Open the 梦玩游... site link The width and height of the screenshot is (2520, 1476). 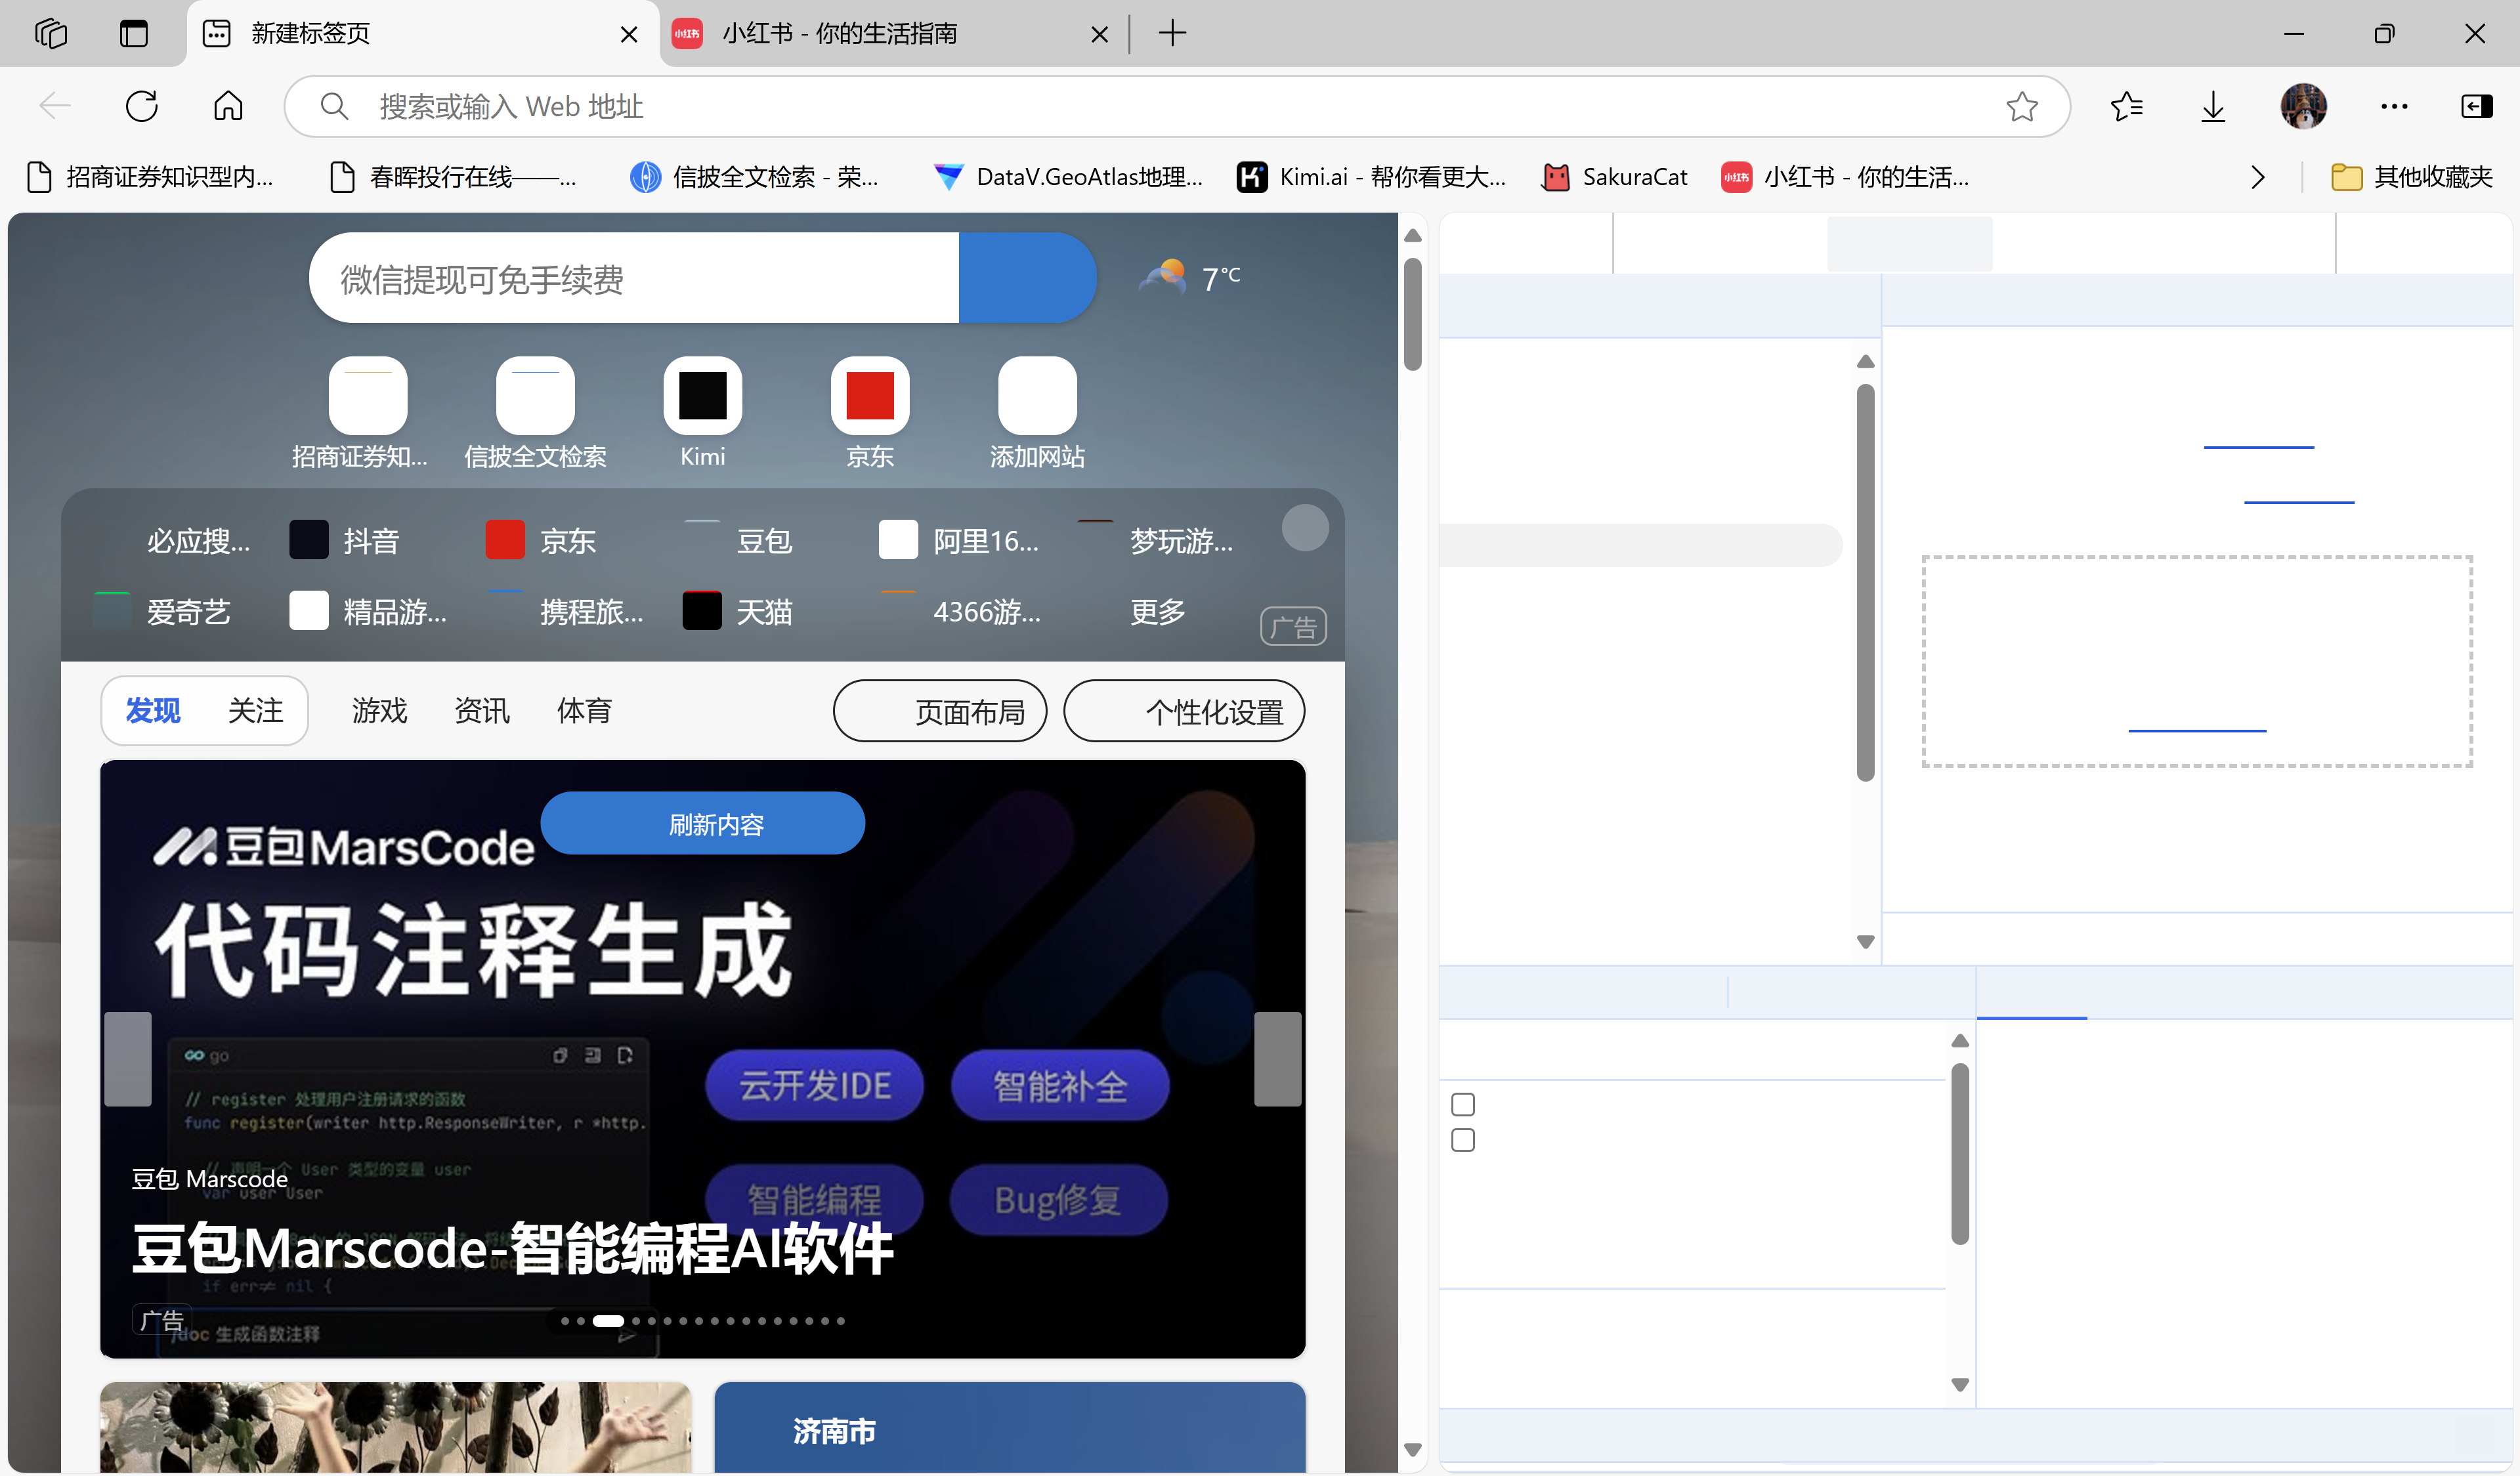(1155, 540)
